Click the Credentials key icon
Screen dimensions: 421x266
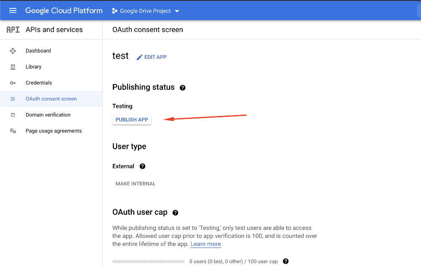pos(13,83)
